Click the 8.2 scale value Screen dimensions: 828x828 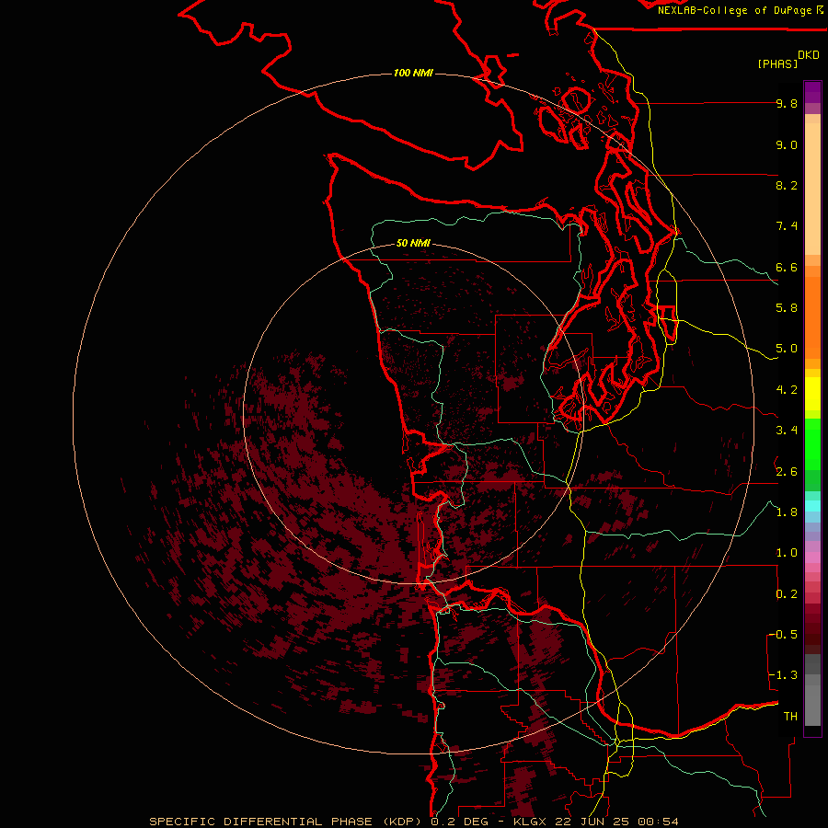point(787,185)
